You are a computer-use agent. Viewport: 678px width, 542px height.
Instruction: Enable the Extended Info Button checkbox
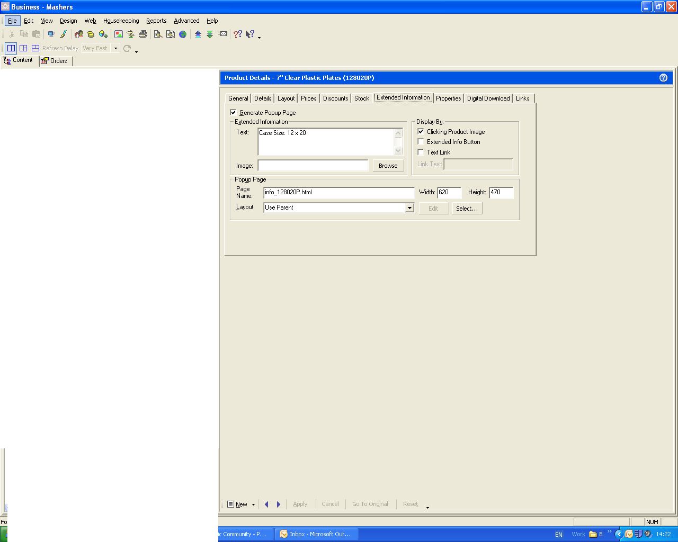tap(421, 142)
